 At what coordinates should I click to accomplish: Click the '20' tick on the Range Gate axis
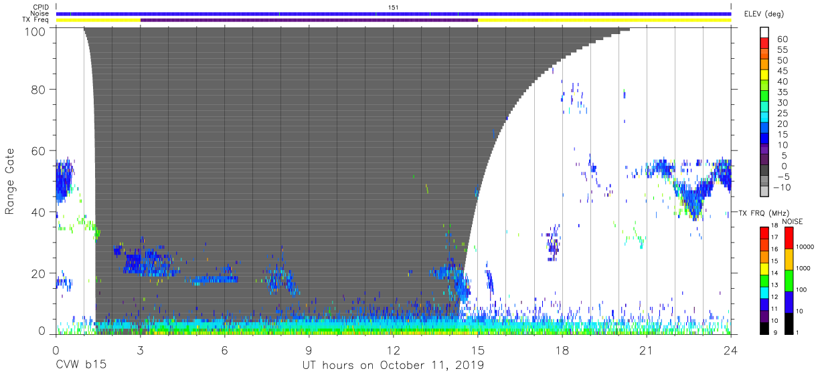[x=39, y=273]
